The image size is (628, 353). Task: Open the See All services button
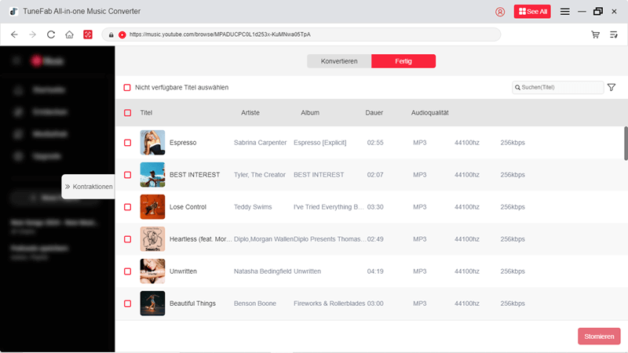click(532, 12)
